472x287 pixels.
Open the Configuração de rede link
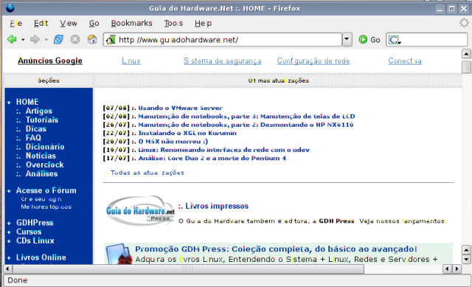313,60
